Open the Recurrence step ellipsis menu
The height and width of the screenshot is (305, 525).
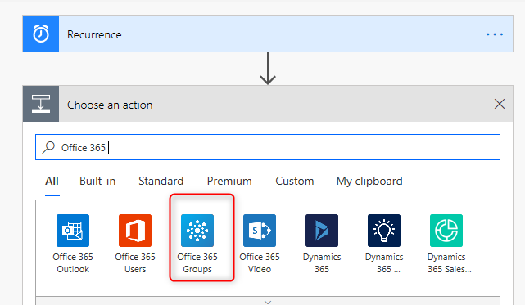495,34
